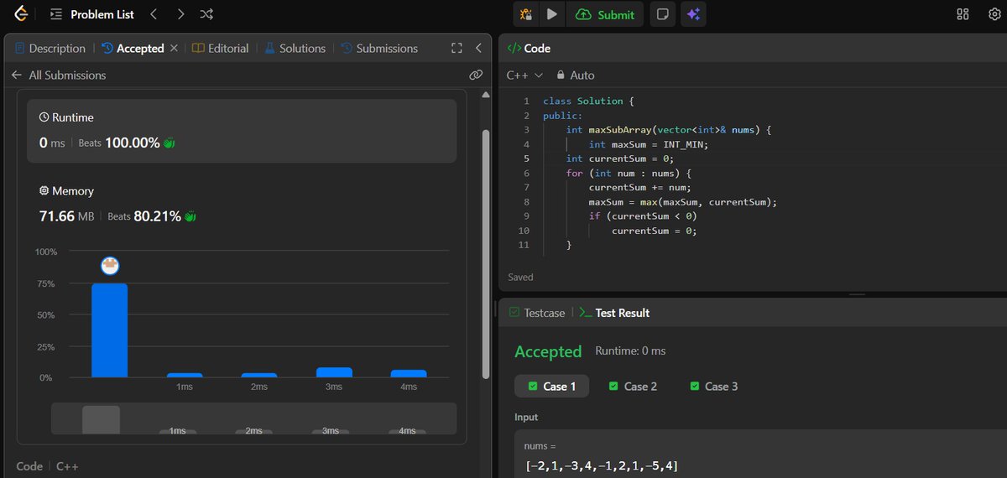Click the Saved status text
The width and height of the screenshot is (1007, 478).
point(520,277)
